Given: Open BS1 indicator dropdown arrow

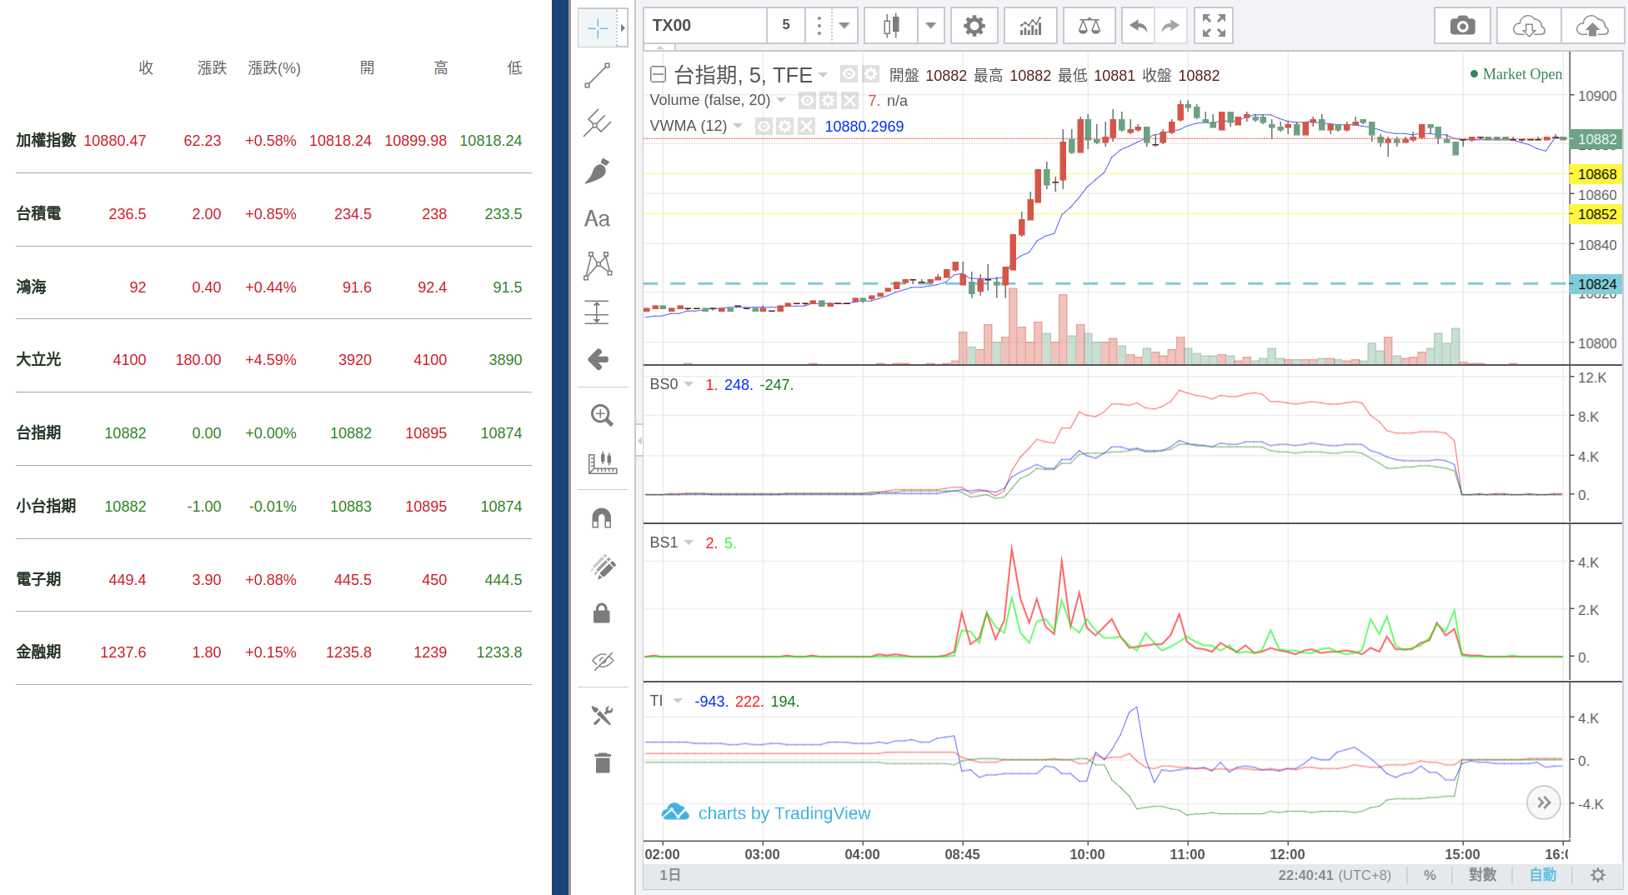Looking at the screenshot, I should coord(689,542).
